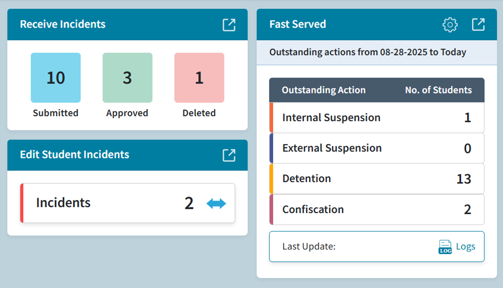
Task: Click the Incidents card in Edit Student Incidents
Action: (x=127, y=203)
